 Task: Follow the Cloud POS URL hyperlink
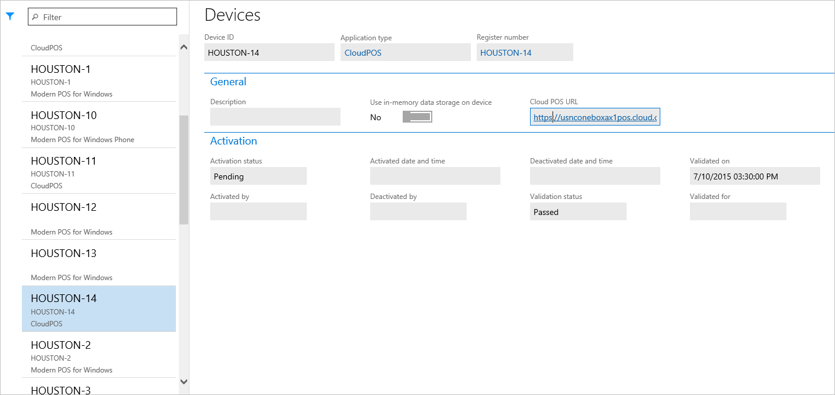pos(595,117)
